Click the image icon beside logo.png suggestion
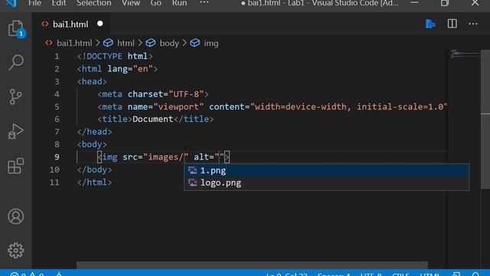The height and width of the screenshot is (276, 490). (x=192, y=182)
